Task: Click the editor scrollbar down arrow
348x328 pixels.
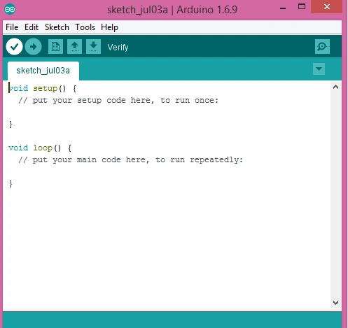Action: click(336, 303)
